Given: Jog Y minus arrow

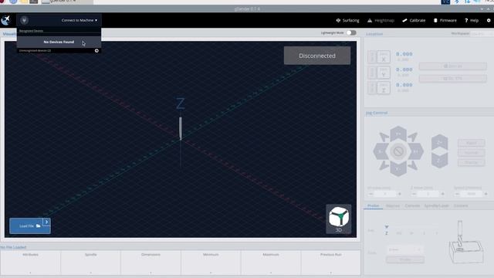Looking at the screenshot, I should [x=398, y=169].
